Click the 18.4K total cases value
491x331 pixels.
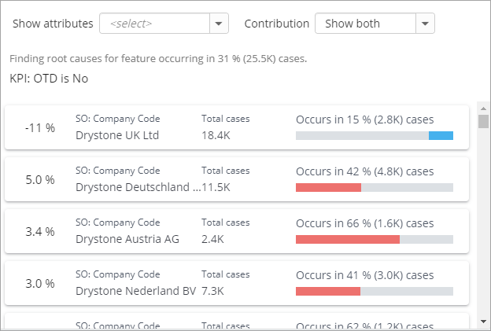(216, 135)
